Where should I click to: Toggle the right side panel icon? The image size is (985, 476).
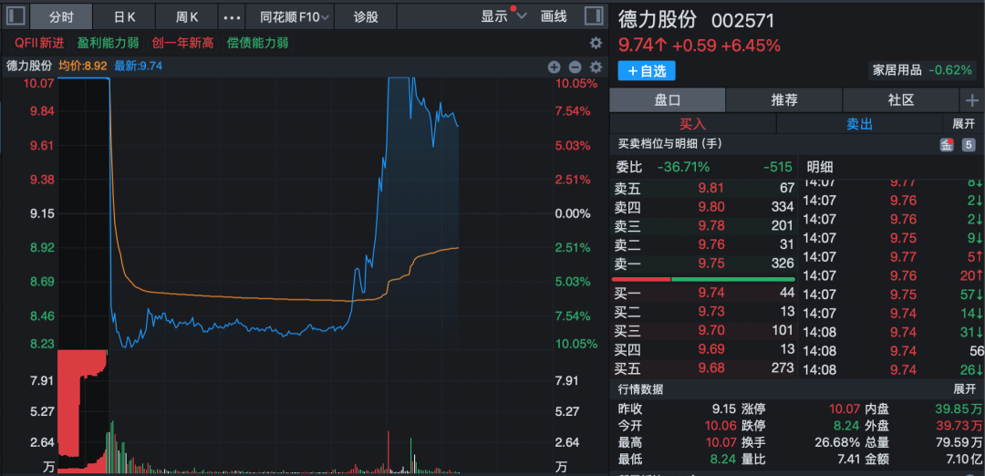[x=593, y=16]
